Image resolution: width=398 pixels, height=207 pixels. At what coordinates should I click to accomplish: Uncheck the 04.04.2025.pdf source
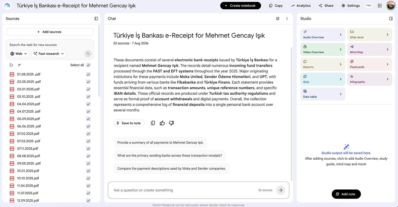pos(88,104)
